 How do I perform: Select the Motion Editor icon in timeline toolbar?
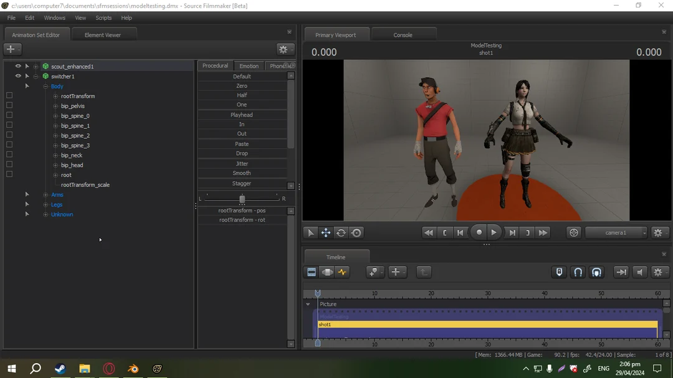point(327,272)
